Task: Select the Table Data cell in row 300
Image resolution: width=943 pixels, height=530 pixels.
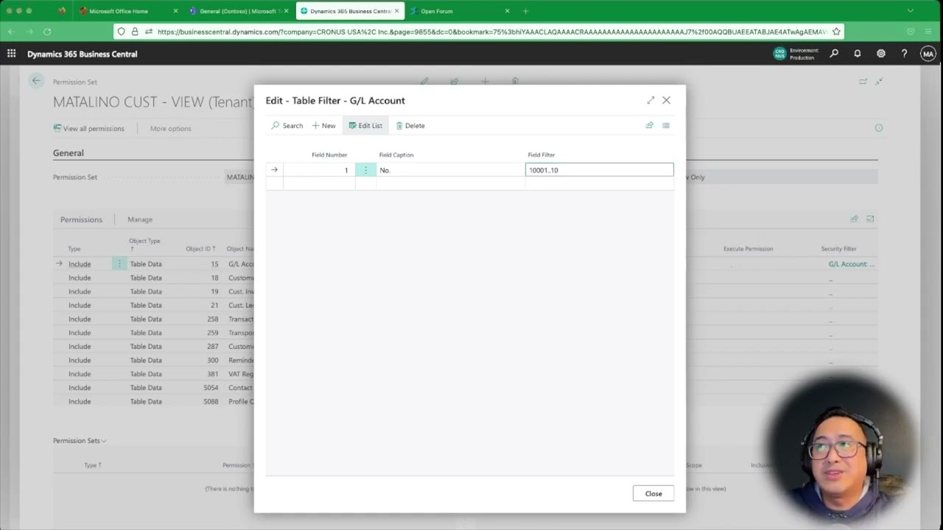Action: pos(146,360)
